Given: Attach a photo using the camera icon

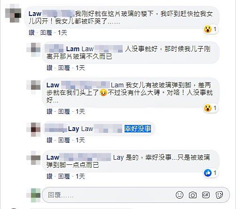Looking at the screenshot, I should 193,195.
